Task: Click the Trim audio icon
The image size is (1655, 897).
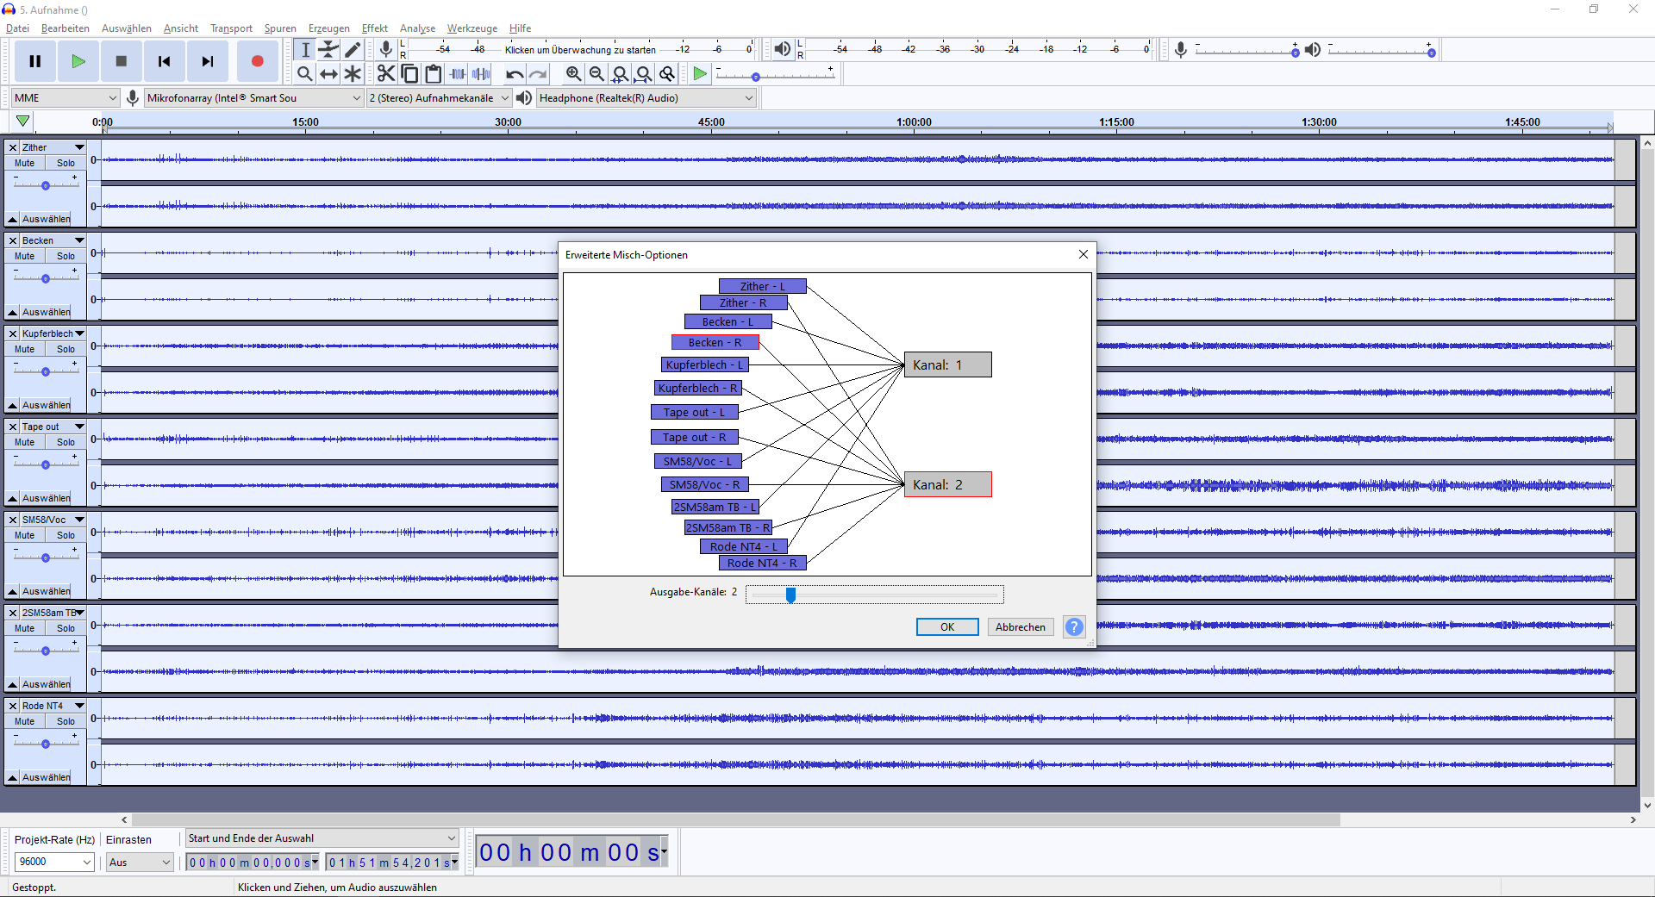Action: pos(458,74)
